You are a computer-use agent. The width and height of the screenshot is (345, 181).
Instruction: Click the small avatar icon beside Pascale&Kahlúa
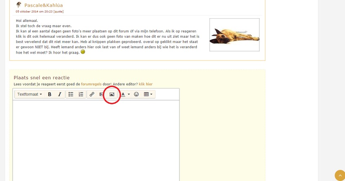[x=19, y=5]
